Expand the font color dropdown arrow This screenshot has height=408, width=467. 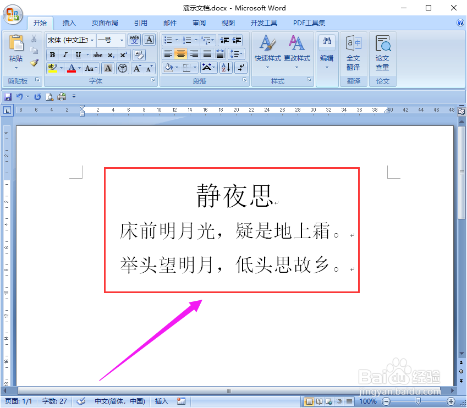[80, 68]
